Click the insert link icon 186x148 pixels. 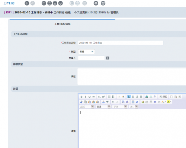147,97
